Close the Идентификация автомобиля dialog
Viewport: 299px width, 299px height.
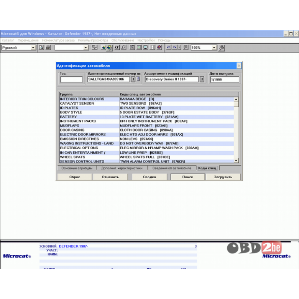[239, 66]
